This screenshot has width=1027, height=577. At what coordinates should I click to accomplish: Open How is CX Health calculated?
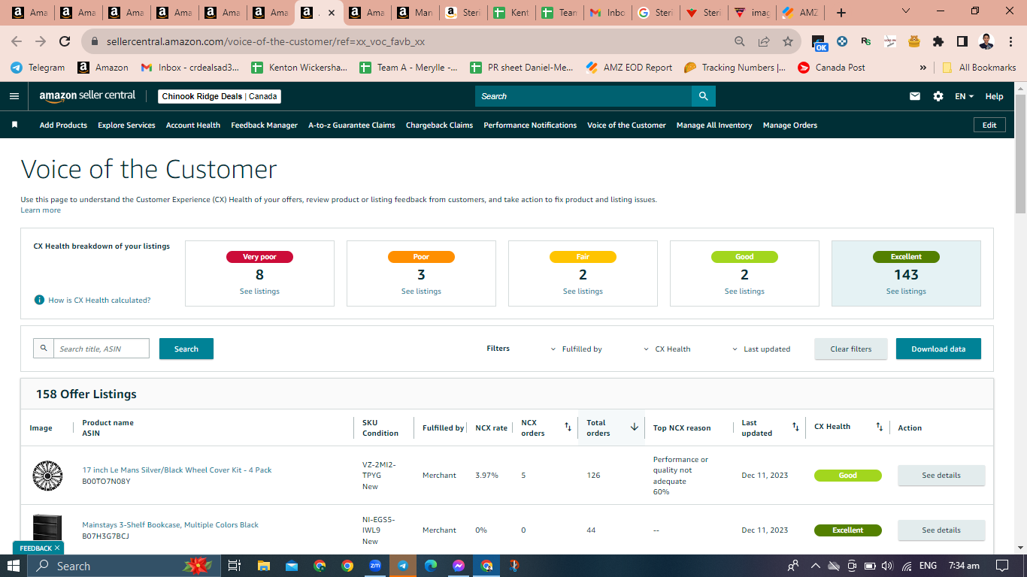(x=99, y=300)
